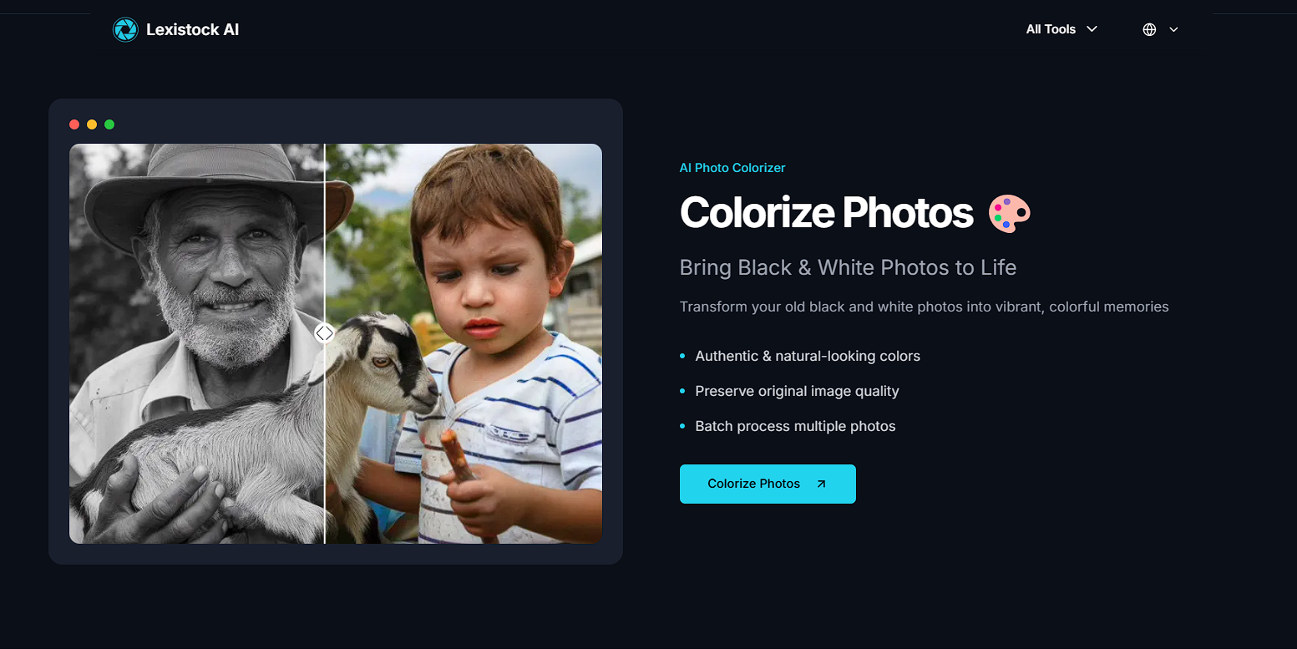Click the painter's palette emoji icon
This screenshot has width=1297, height=649.
1010,213
